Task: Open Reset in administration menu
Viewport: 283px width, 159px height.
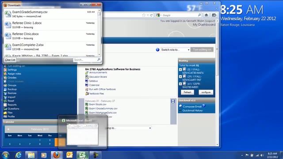Action: click(11, 101)
